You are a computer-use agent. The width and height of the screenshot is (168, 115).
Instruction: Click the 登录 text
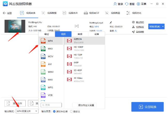click(x=120, y=4)
